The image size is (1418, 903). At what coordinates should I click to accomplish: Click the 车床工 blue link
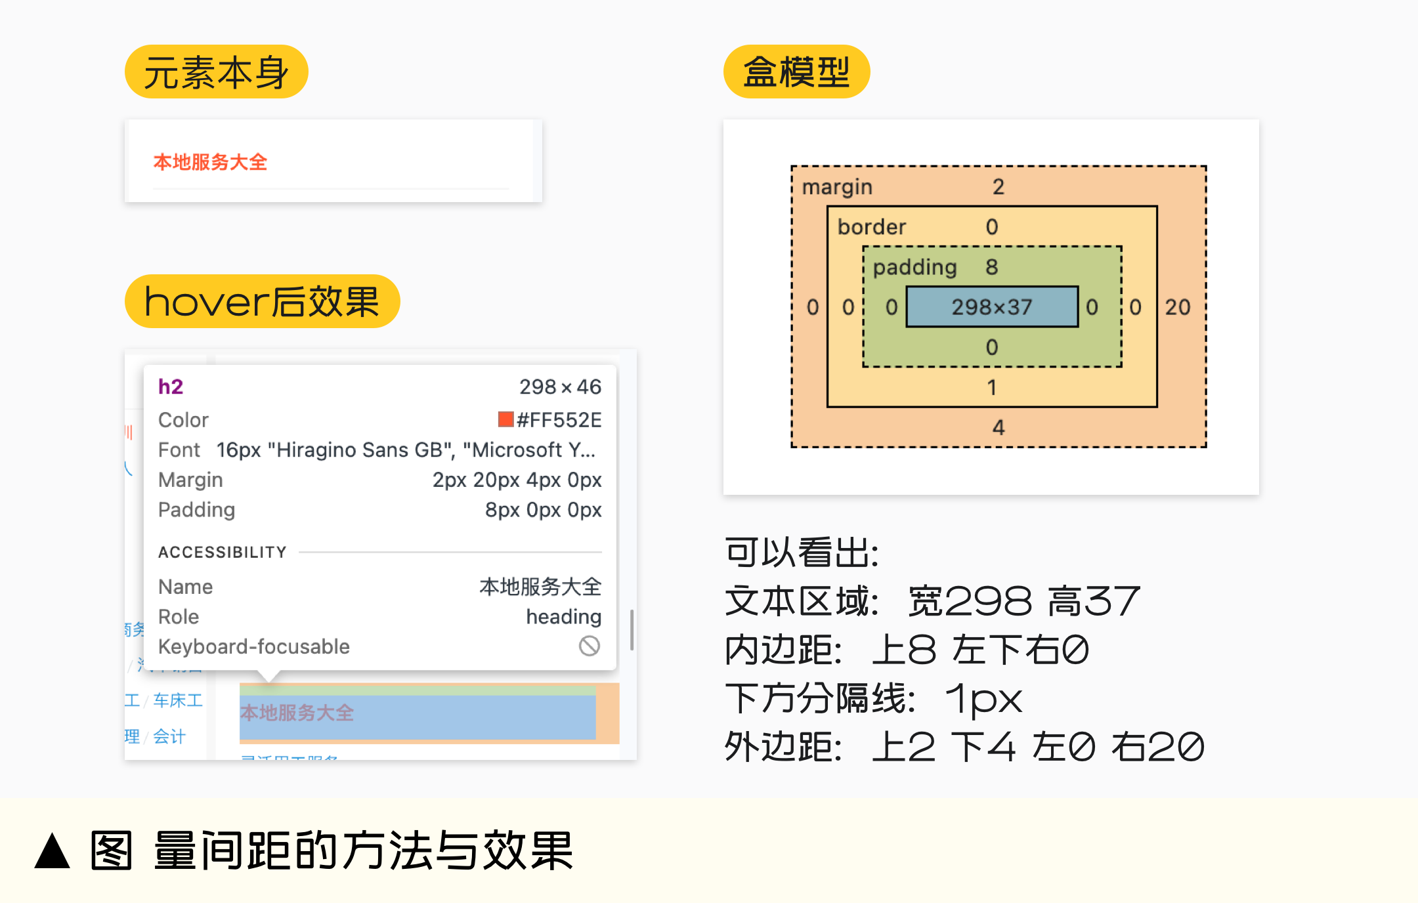pyautogui.click(x=178, y=700)
